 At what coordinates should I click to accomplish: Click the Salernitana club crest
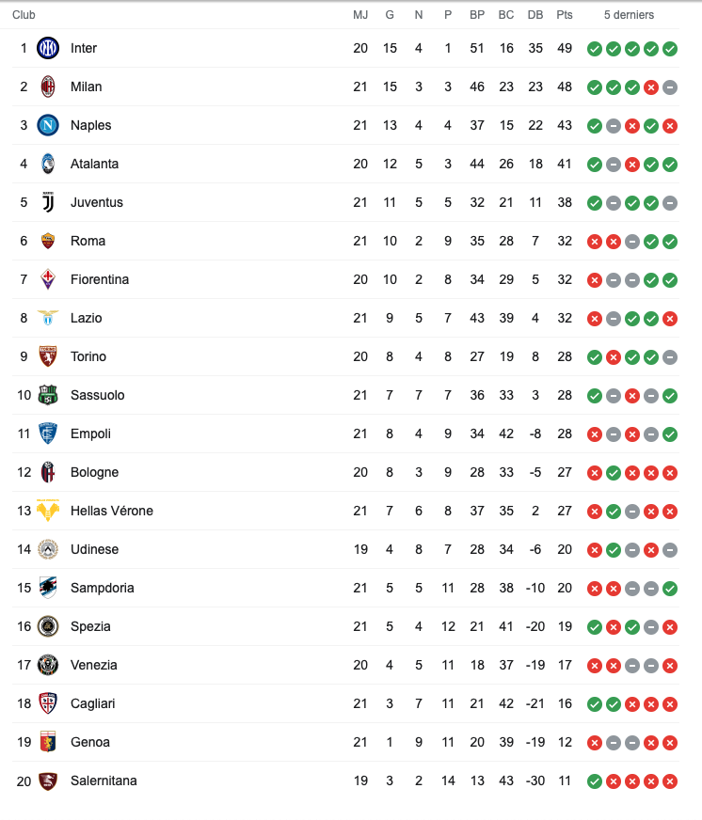click(x=48, y=781)
